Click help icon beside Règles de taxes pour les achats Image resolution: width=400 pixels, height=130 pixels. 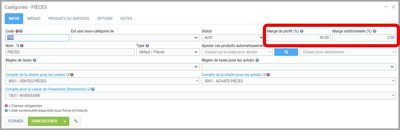257,60
